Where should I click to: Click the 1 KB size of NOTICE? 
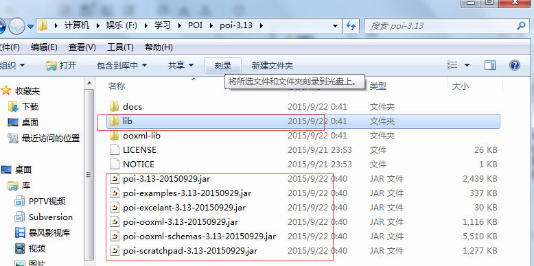[x=488, y=165]
